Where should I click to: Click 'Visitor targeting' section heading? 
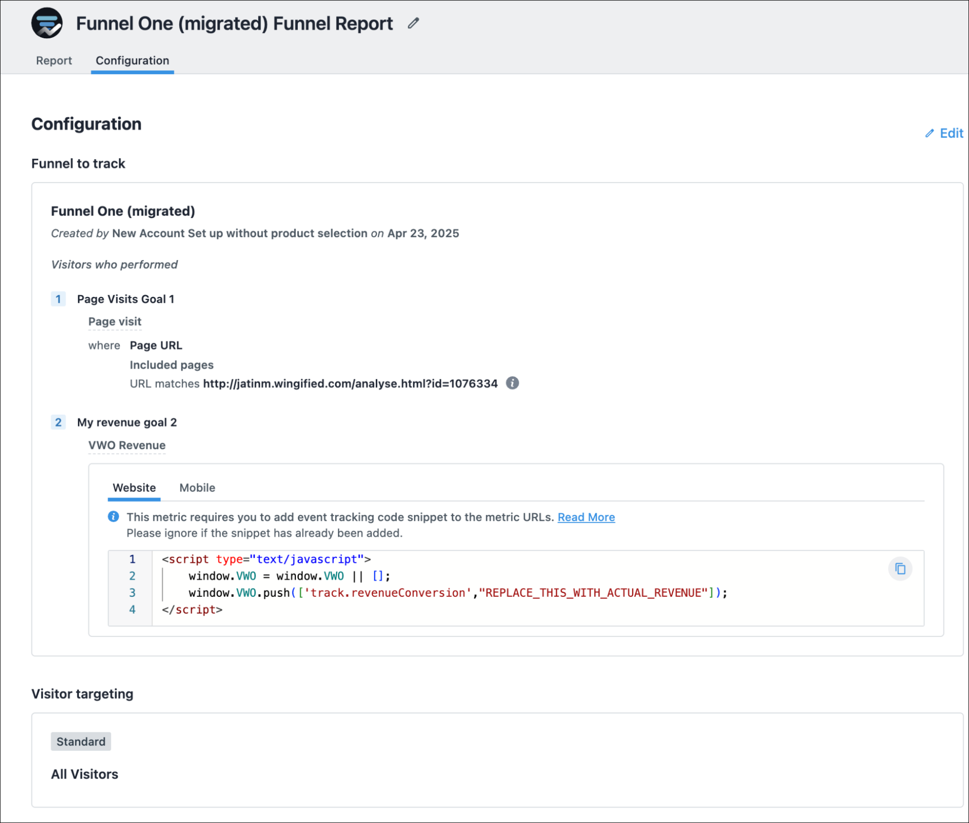click(x=82, y=694)
